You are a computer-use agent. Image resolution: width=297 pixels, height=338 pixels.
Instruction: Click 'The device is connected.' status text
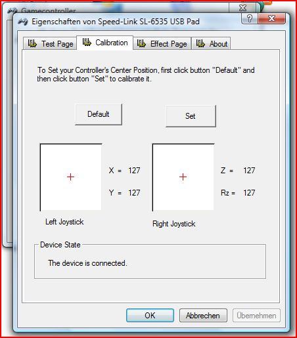coord(87,263)
